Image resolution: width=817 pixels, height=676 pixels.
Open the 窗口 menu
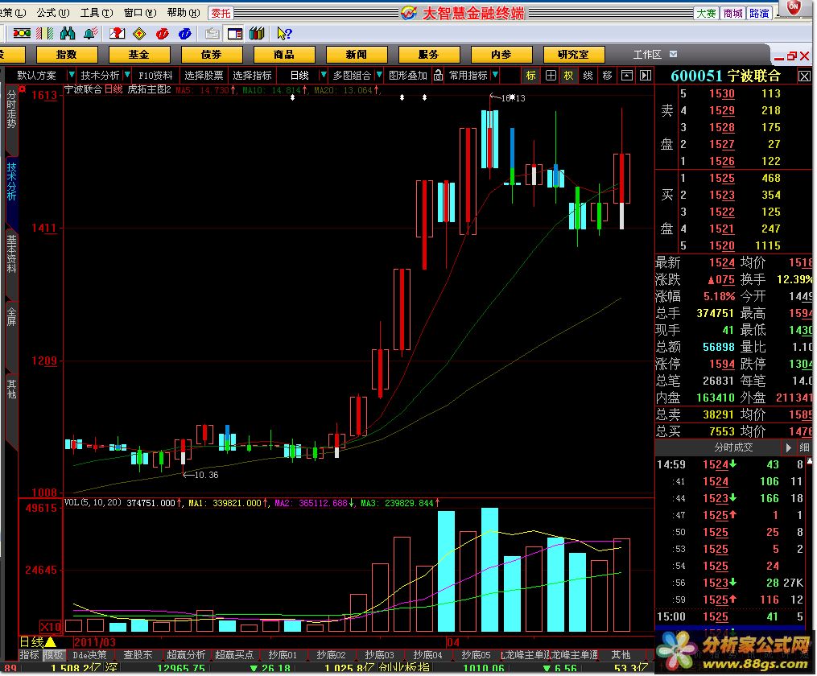pyautogui.click(x=139, y=13)
